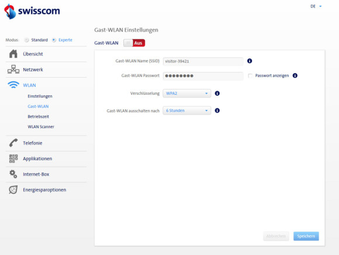Toggle the Gast-WLAN Aus switch
The height and width of the screenshot is (255, 339).
pos(134,43)
